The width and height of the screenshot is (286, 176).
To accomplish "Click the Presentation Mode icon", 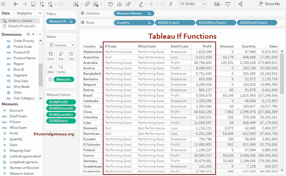I will 228,4.
